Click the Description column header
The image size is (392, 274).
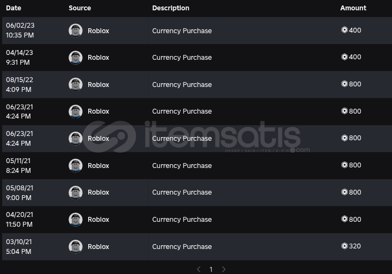tap(171, 8)
